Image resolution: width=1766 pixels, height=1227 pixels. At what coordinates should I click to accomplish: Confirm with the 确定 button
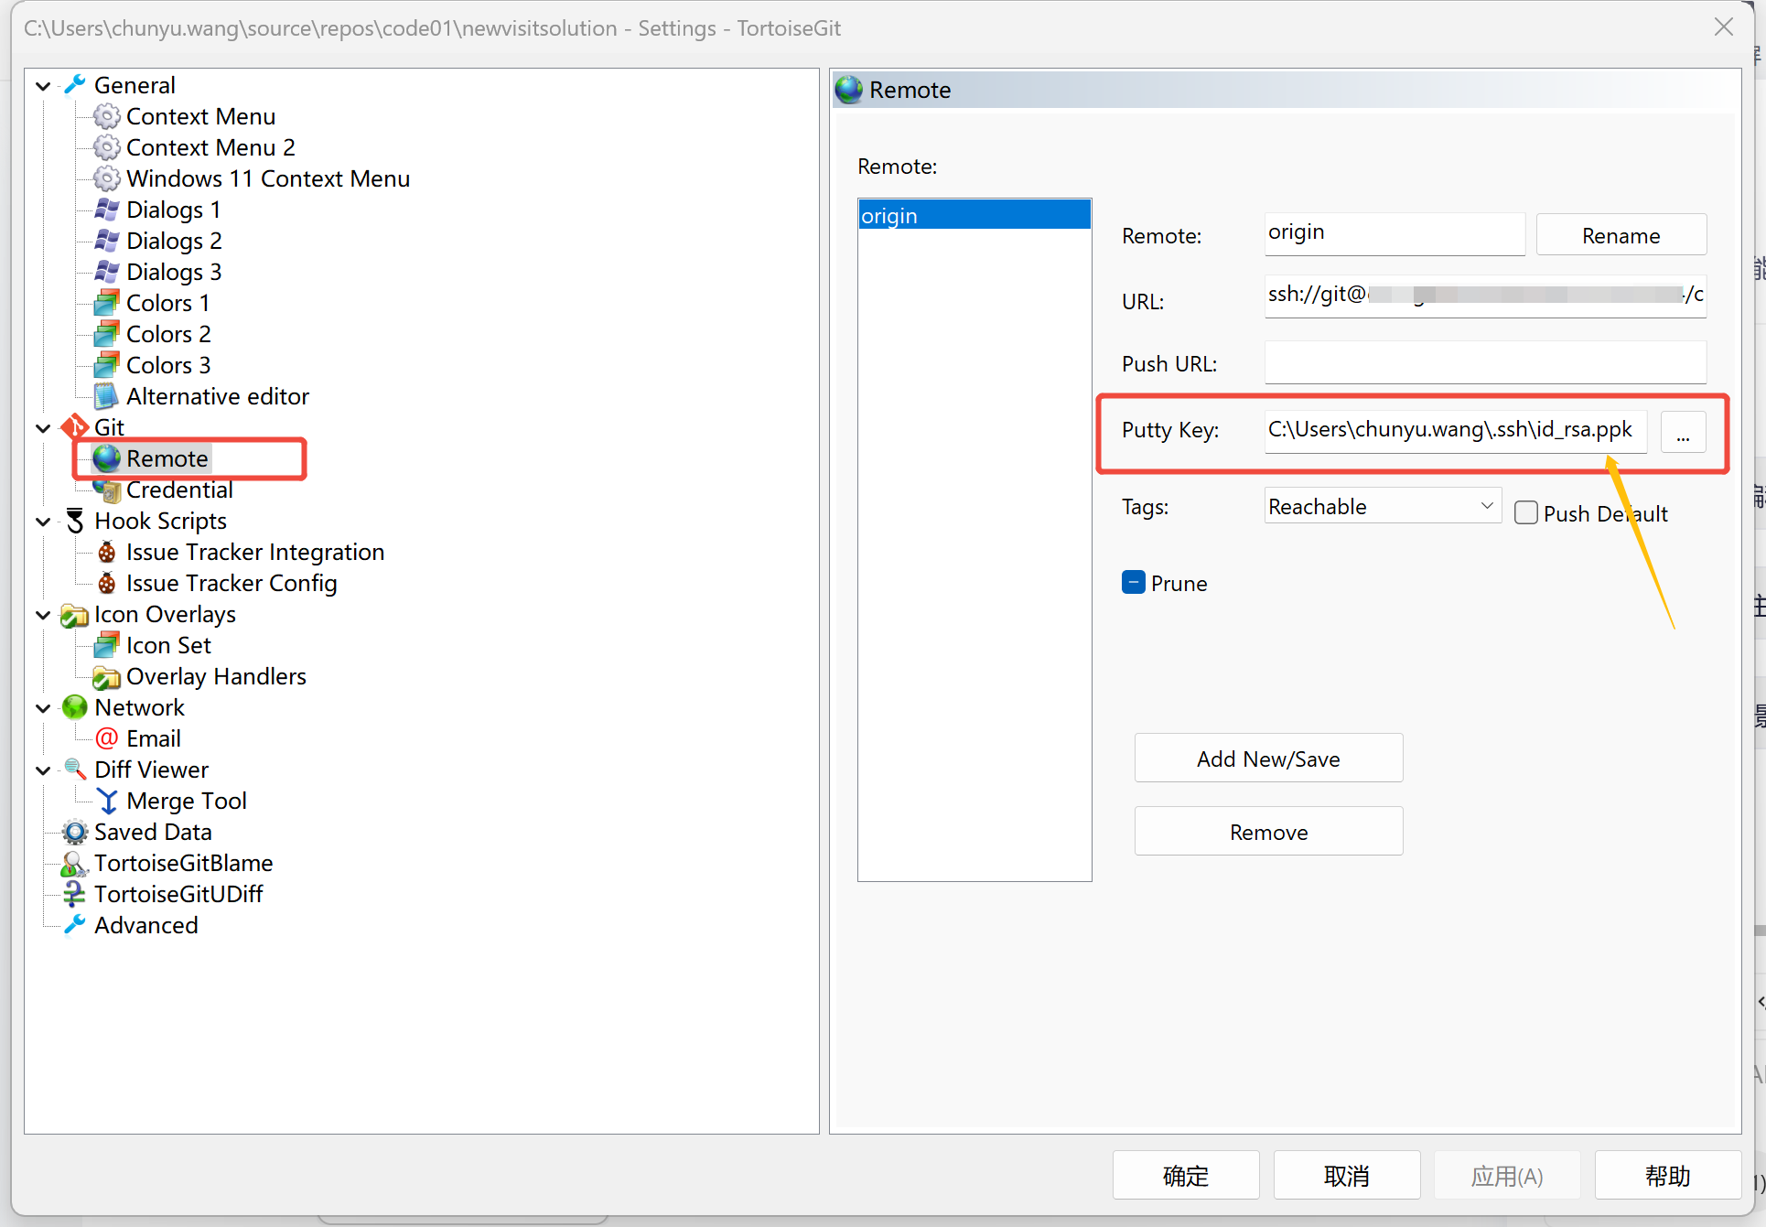[1186, 1175]
